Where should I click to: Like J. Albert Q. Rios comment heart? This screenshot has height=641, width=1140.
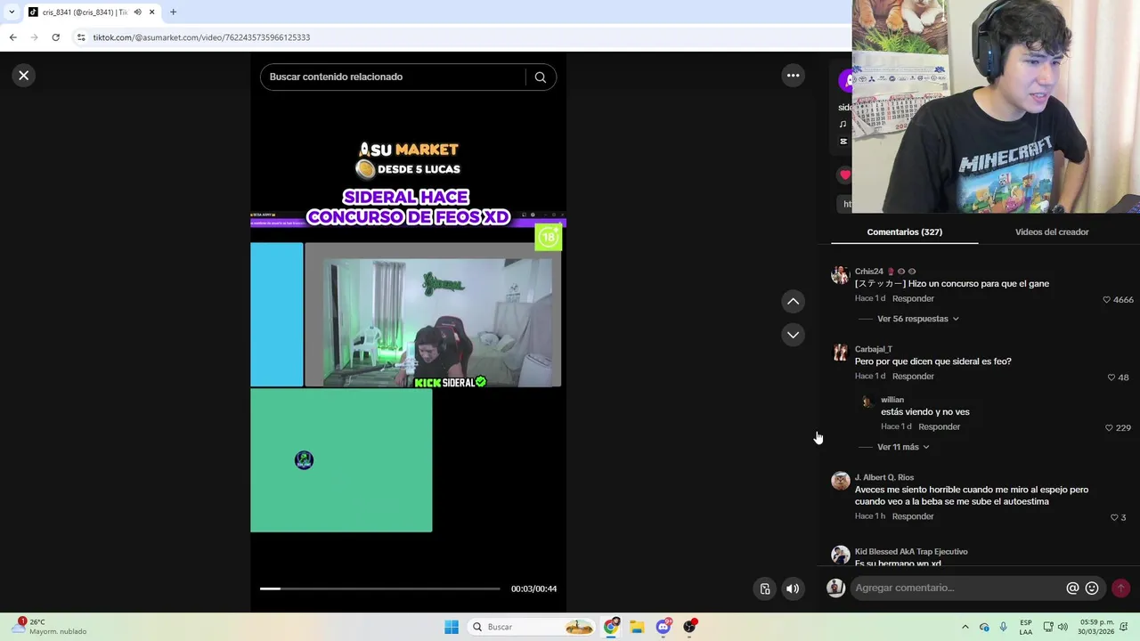point(1114,517)
